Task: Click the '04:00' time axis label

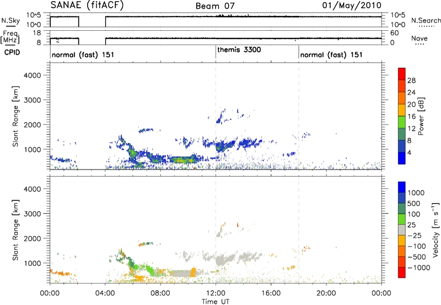Action: pos(105,293)
